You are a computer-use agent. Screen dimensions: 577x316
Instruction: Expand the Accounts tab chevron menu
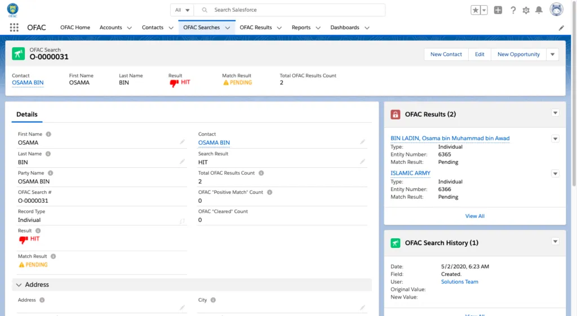(x=129, y=28)
